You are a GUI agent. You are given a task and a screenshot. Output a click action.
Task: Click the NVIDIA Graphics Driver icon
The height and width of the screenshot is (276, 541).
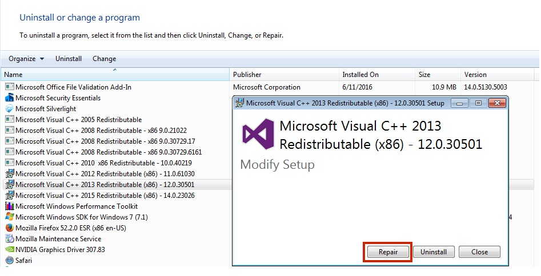[x=10, y=249]
